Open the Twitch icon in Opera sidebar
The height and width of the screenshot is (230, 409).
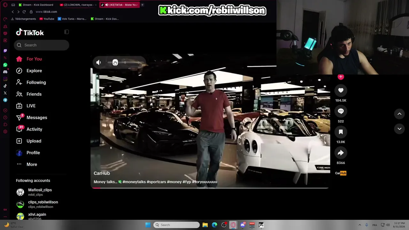[5, 51]
